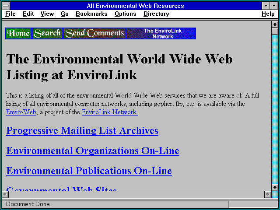Click the horizontal scrollbar right arrow
Screen dimensions: 280x210
pos(267,194)
